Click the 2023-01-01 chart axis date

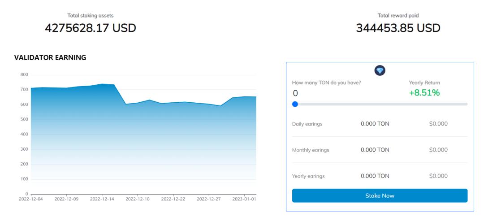(x=243, y=199)
